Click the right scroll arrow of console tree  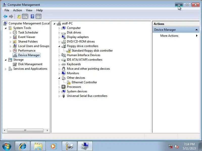coord(47,130)
